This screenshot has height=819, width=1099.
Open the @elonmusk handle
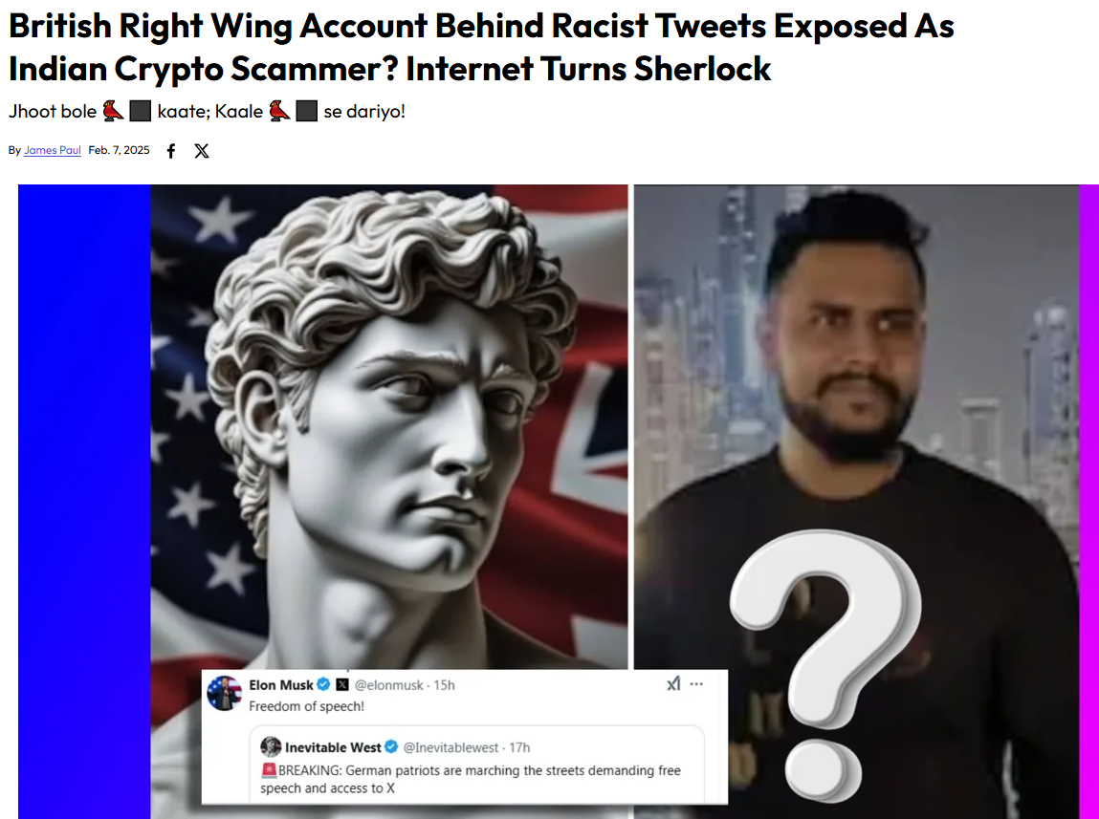click(389, 685)
